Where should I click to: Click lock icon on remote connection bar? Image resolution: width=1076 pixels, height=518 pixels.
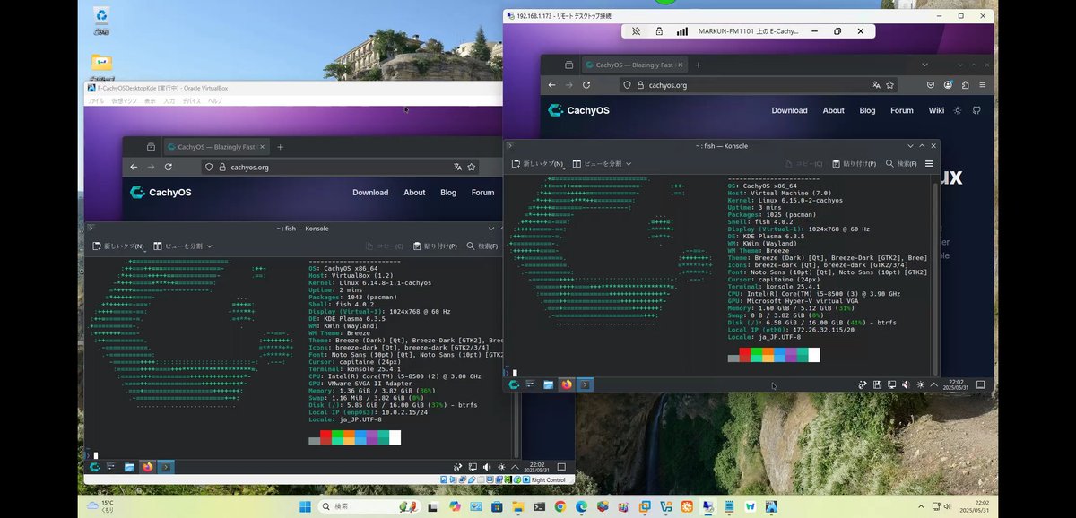point(659,30)
